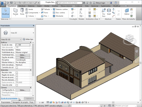Activate the Por face opening tool
This screenshot has width=142, height=107.
[x=104, y=13]
